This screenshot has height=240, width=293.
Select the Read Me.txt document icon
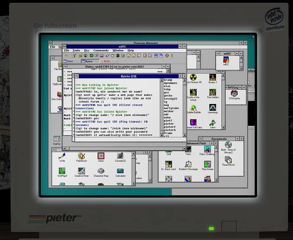click(228, 161)
